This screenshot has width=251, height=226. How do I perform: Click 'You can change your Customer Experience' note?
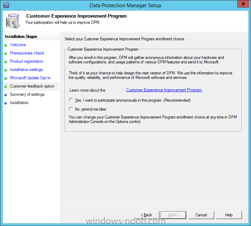153,119
